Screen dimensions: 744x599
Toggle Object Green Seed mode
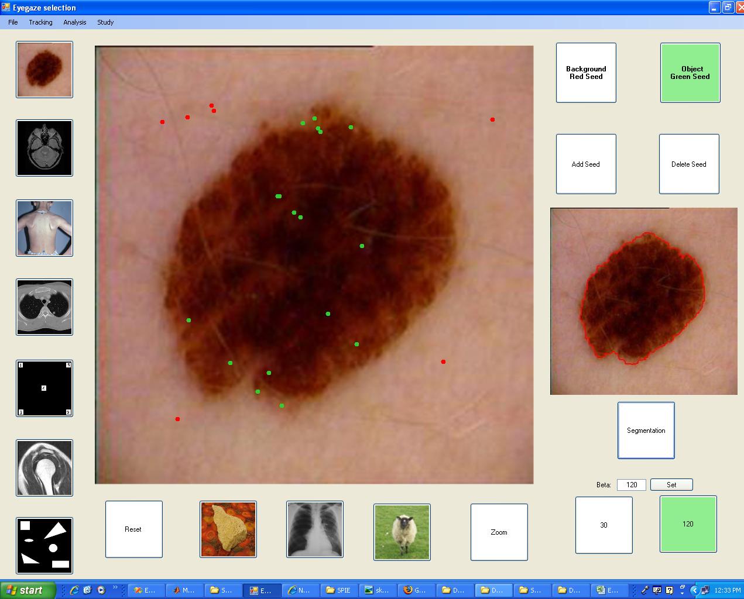[x=690, y=73]
